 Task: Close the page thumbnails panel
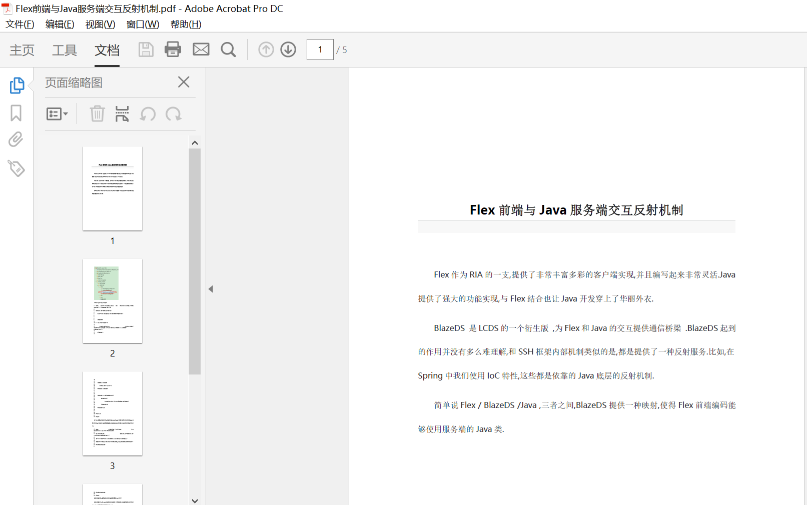pyautogui.click(x=184, y=82)
